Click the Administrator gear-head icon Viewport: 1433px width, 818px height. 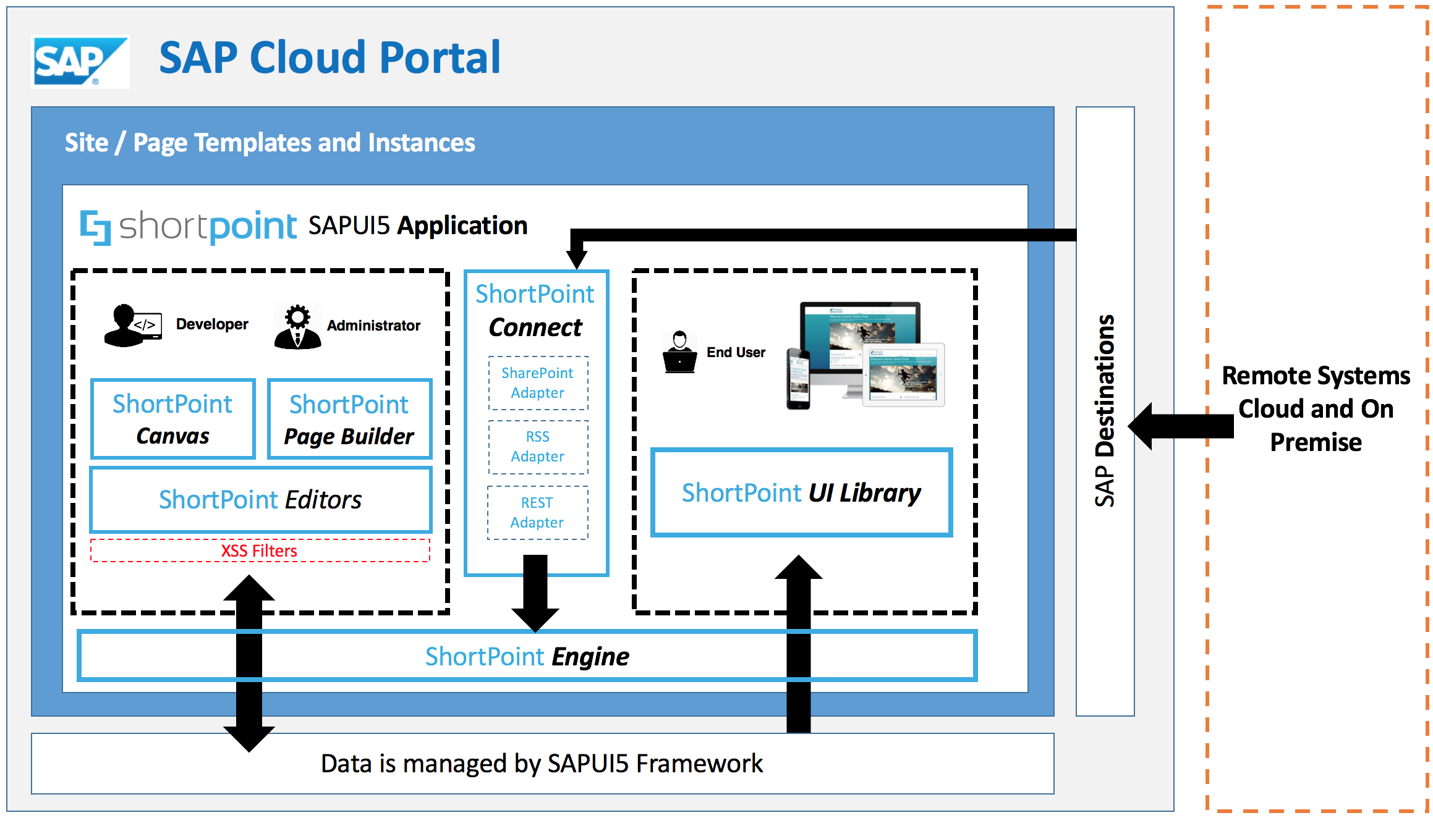click(x=297, y=327)
